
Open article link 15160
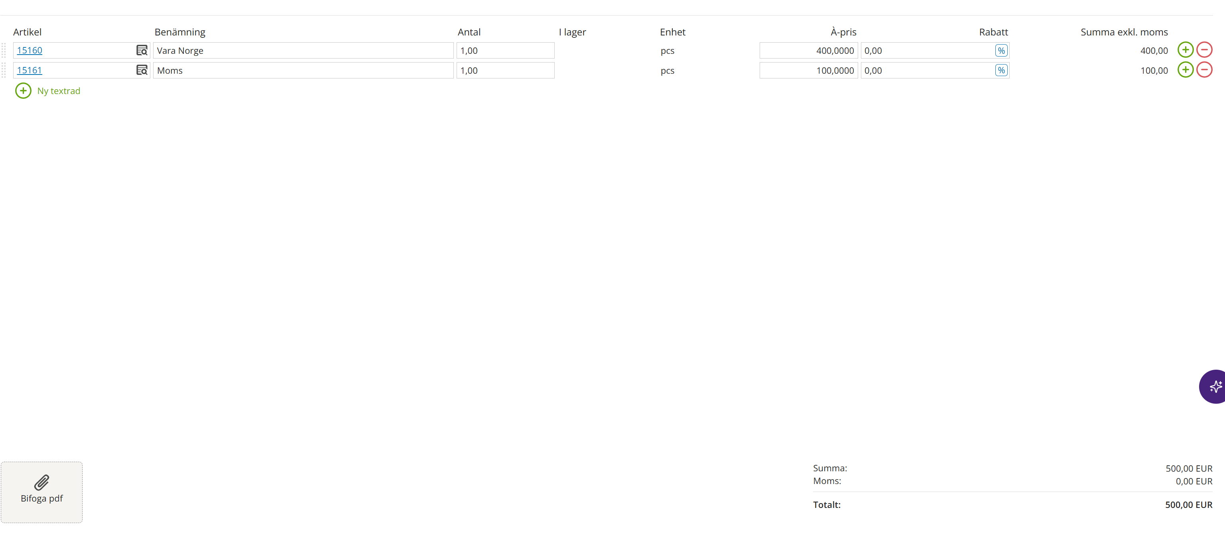click(30, 50)
